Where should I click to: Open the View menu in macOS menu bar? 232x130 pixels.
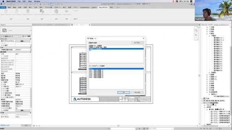coord(30,1)
